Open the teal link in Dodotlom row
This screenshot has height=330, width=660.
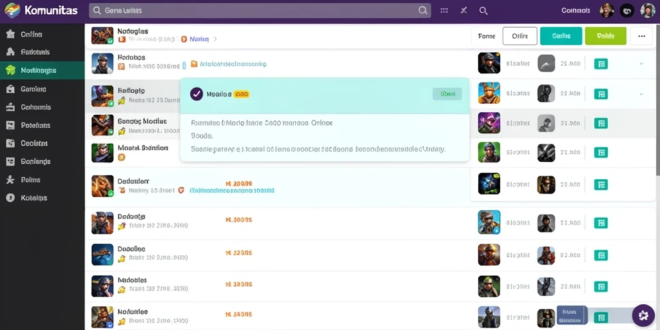tap(232, 191)
